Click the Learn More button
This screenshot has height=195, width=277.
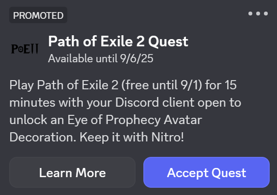tap(72, 172)
